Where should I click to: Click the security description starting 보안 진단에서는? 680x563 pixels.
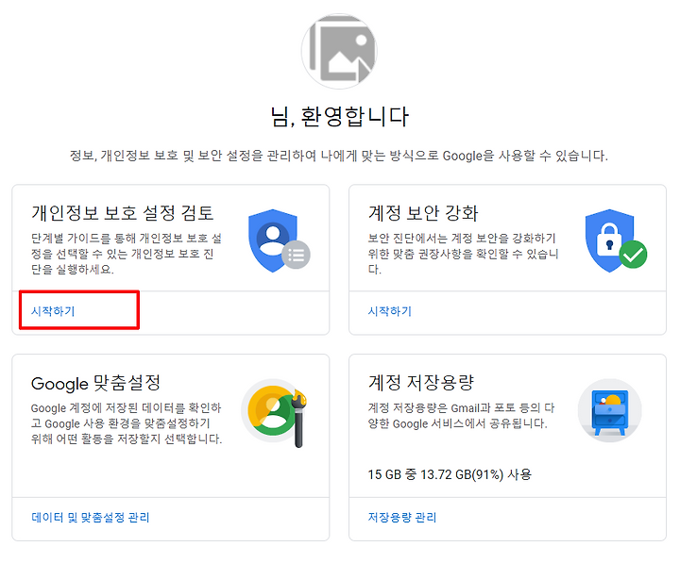[463, 254]
